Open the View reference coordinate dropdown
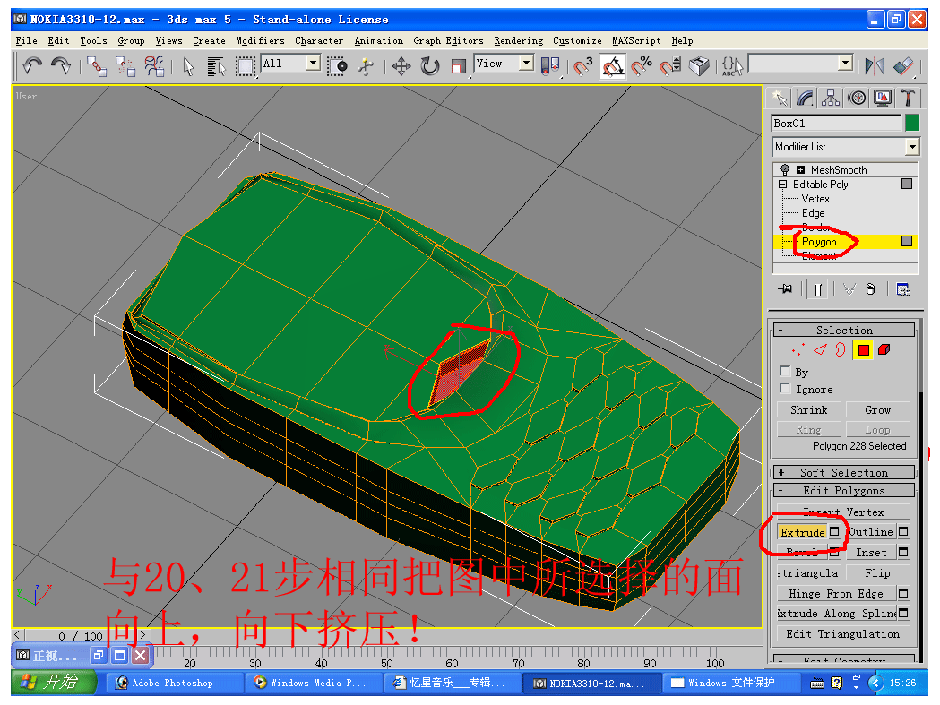This screenshot has width=940, height=705. 526,63
